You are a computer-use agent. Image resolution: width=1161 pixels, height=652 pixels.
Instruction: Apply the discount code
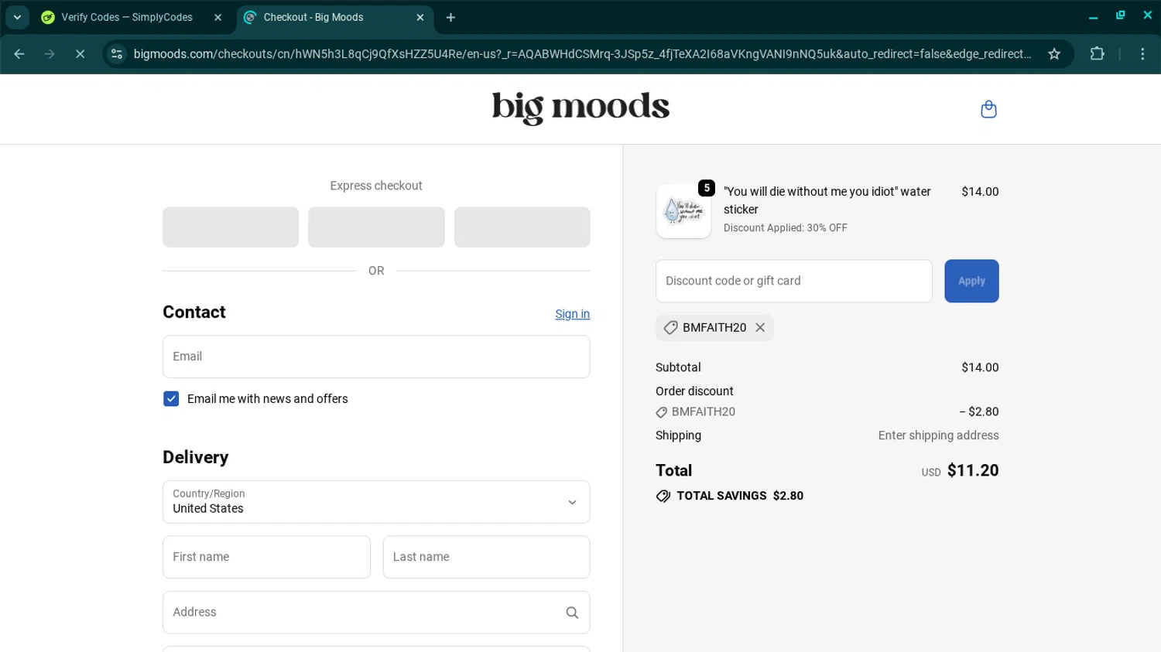971,281
